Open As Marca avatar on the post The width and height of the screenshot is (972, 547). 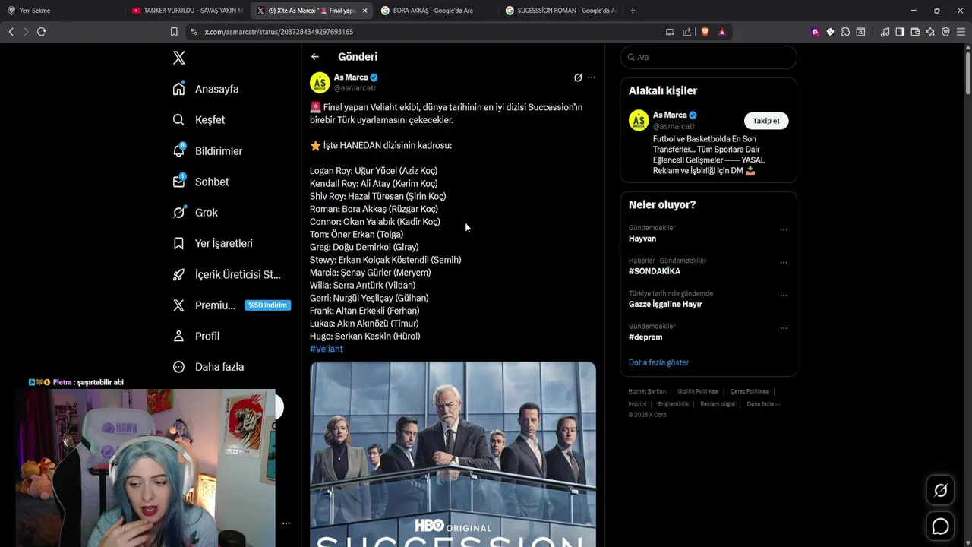point(320,82)
